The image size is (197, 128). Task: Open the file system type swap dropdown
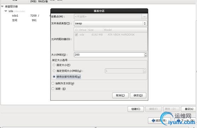(x=110, y=23)
